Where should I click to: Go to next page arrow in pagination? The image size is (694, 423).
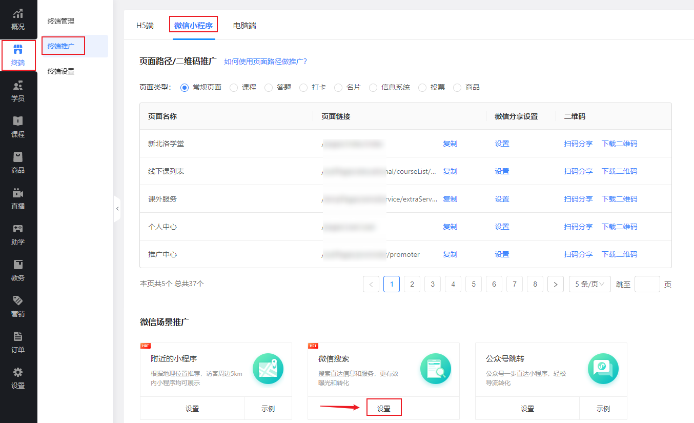pyautogui.click(x=556, y=284)
